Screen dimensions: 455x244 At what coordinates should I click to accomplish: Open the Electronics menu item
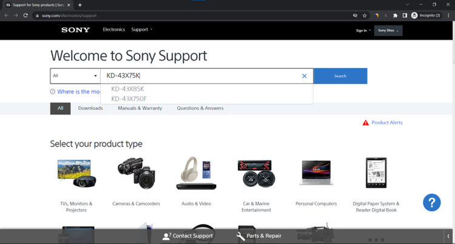point(114,30)
